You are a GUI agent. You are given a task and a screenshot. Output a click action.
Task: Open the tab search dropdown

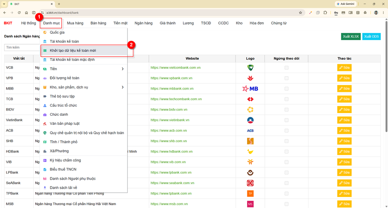click(4, 4)
